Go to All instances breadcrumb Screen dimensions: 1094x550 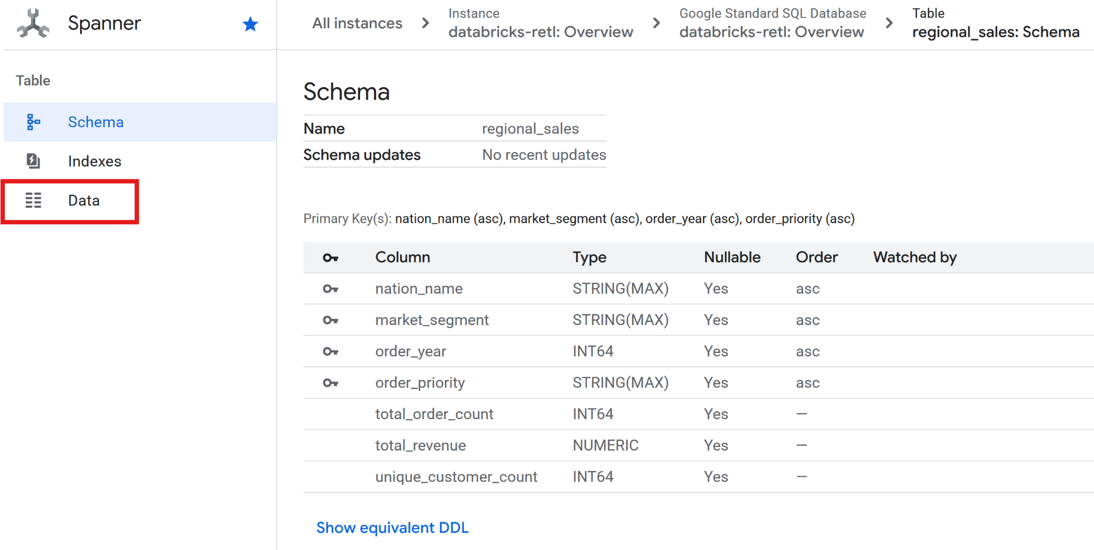pyautogui.click(x=357, y=23)
